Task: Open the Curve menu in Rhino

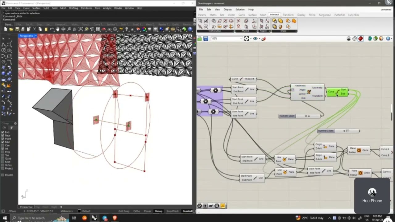Action: coord(26,8)
